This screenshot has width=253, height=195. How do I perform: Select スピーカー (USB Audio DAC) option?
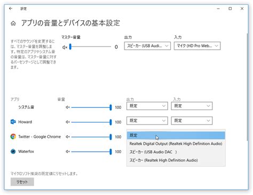pos(176,152)
